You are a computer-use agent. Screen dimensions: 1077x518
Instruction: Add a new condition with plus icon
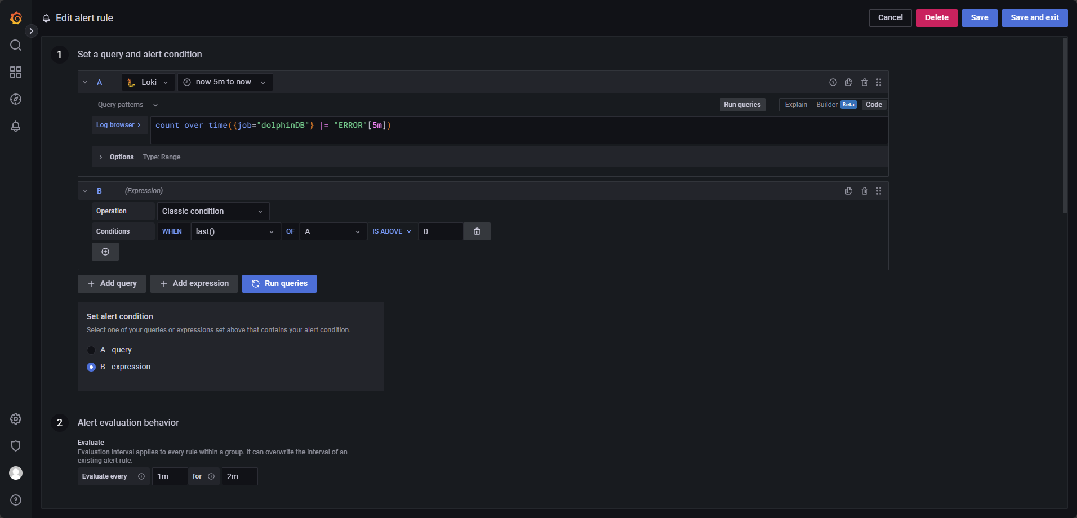(105, 252)
